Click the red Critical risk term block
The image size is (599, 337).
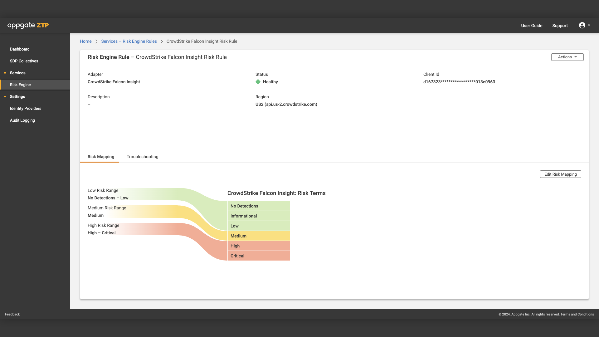(x=259, y=256)
